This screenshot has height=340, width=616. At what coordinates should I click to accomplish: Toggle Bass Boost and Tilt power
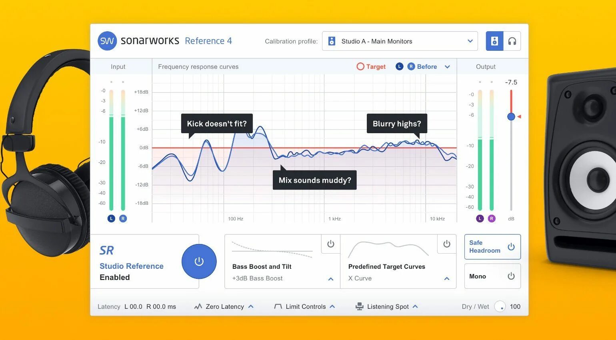coord(331,244)
